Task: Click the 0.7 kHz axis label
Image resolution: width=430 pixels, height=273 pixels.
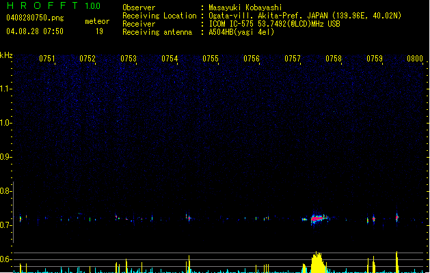Action: click(6, 225)
